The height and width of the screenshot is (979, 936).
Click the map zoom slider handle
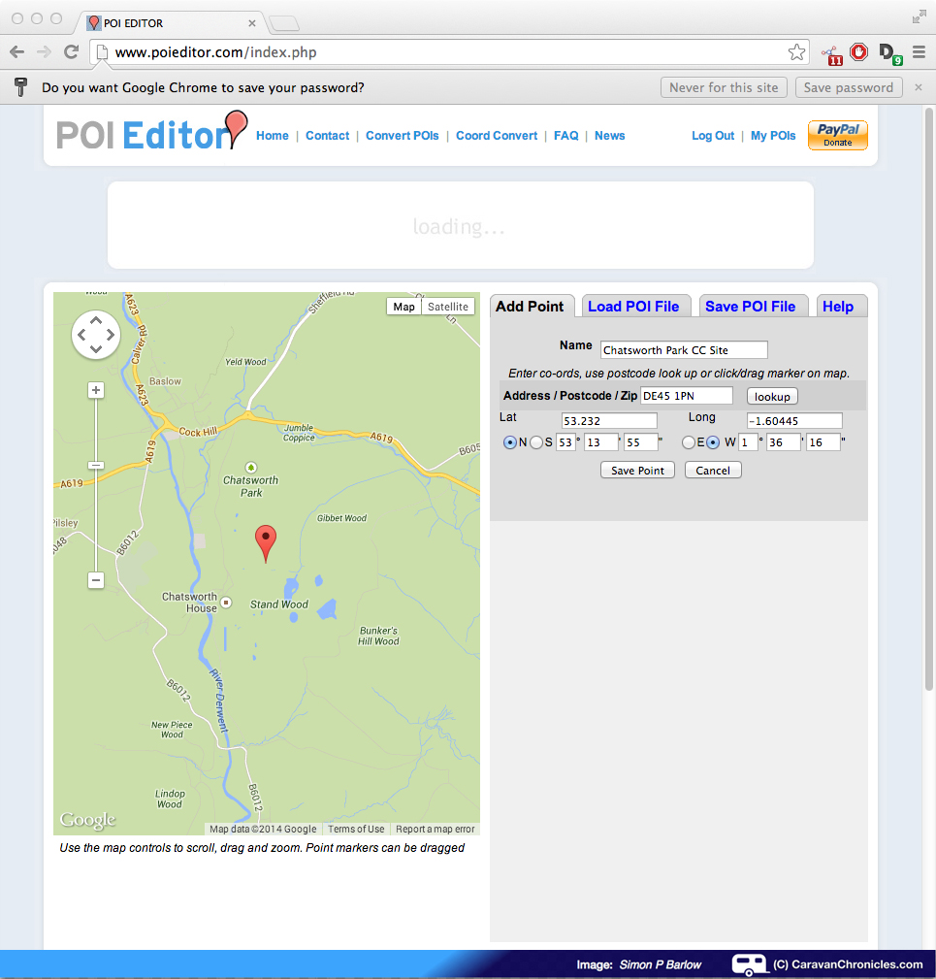click(96, 466)
